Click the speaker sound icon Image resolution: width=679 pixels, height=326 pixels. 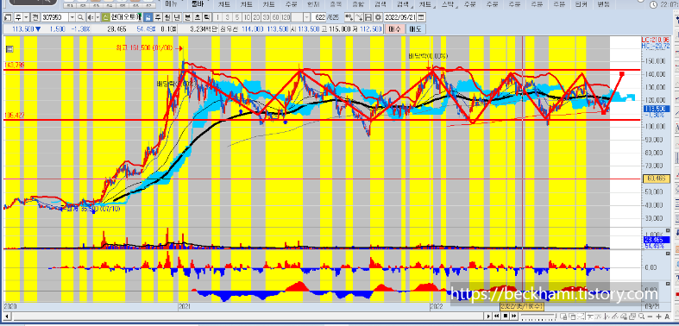[91, 18]
